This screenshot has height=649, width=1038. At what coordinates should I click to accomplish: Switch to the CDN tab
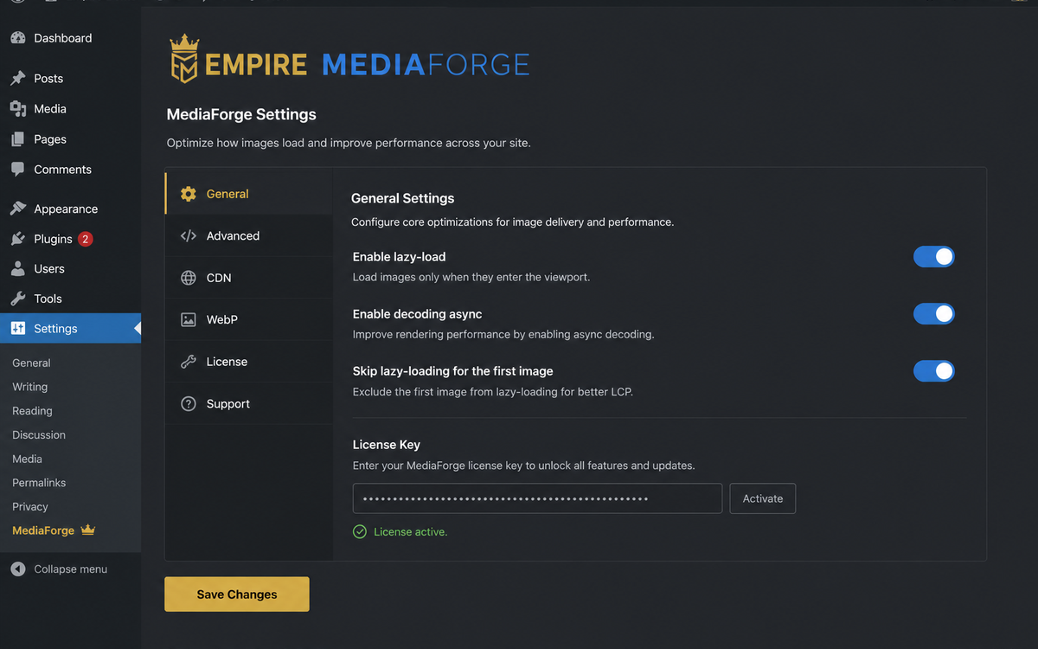click(249, 278)
